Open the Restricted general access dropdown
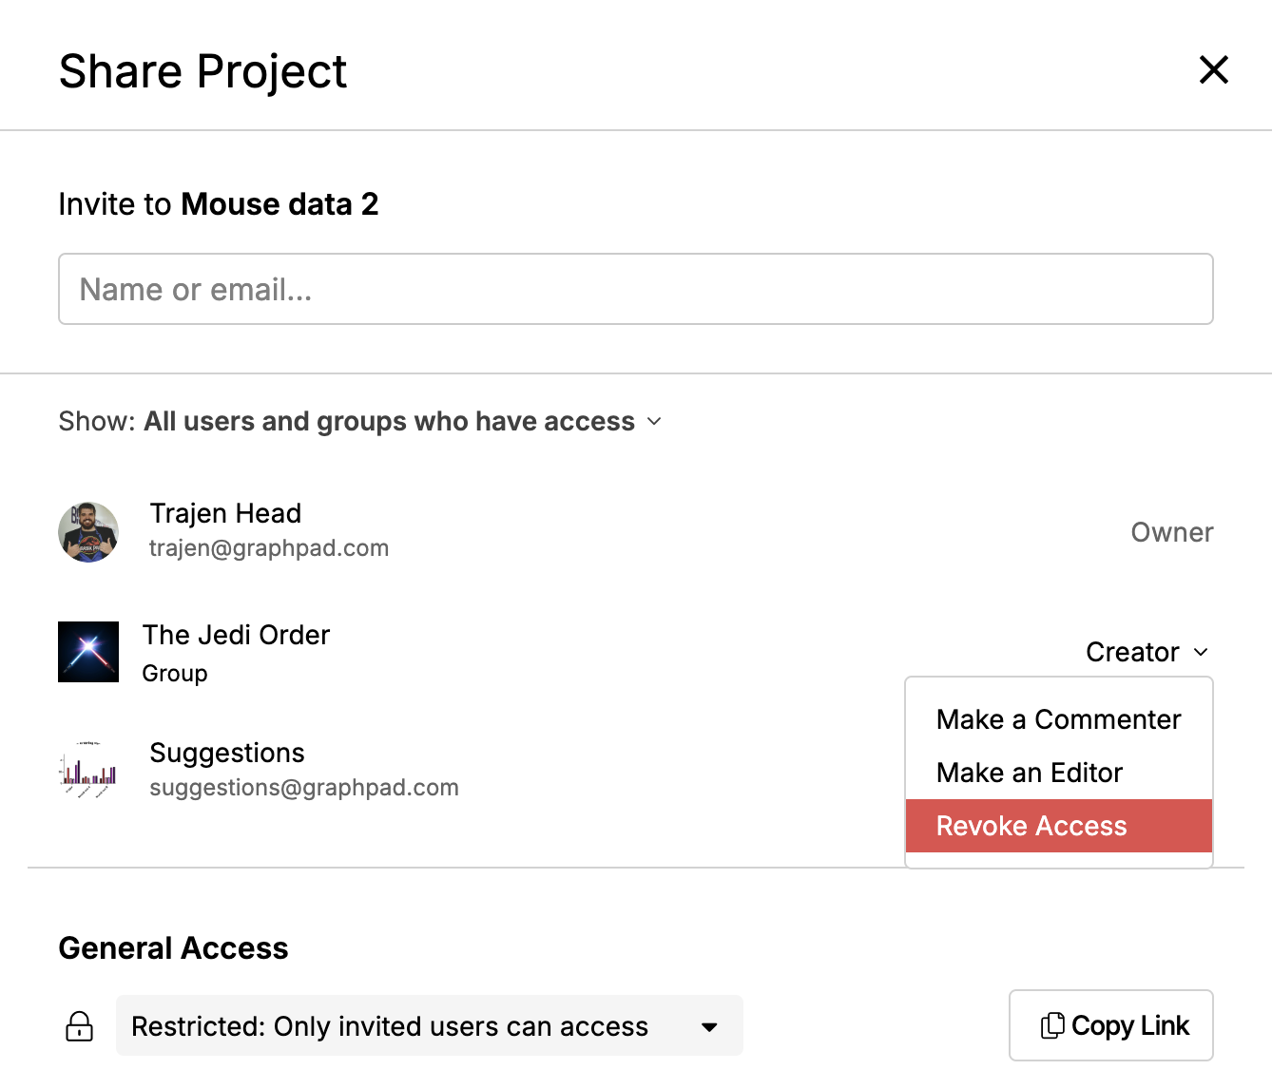This screenshot has width=1272, height=1089. point(428,1025)
